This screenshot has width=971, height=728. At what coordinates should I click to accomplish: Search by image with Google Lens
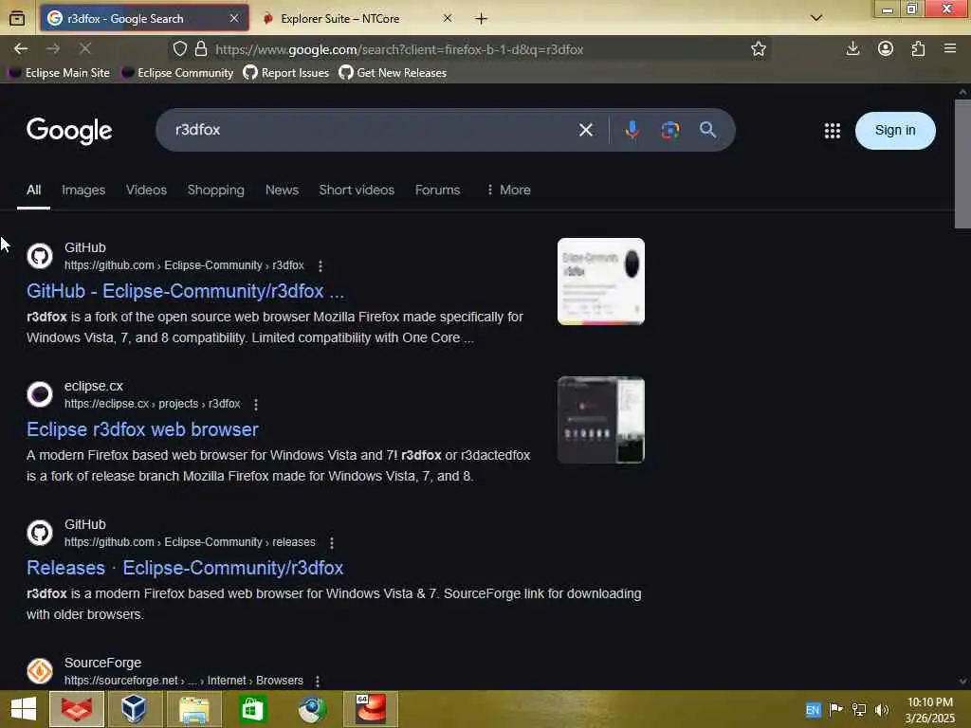[x=670, y=130]
